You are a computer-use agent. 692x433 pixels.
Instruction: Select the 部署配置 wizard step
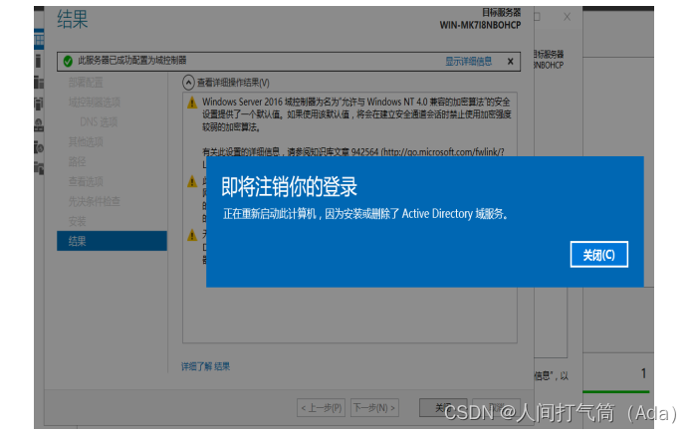coord(86,83)
